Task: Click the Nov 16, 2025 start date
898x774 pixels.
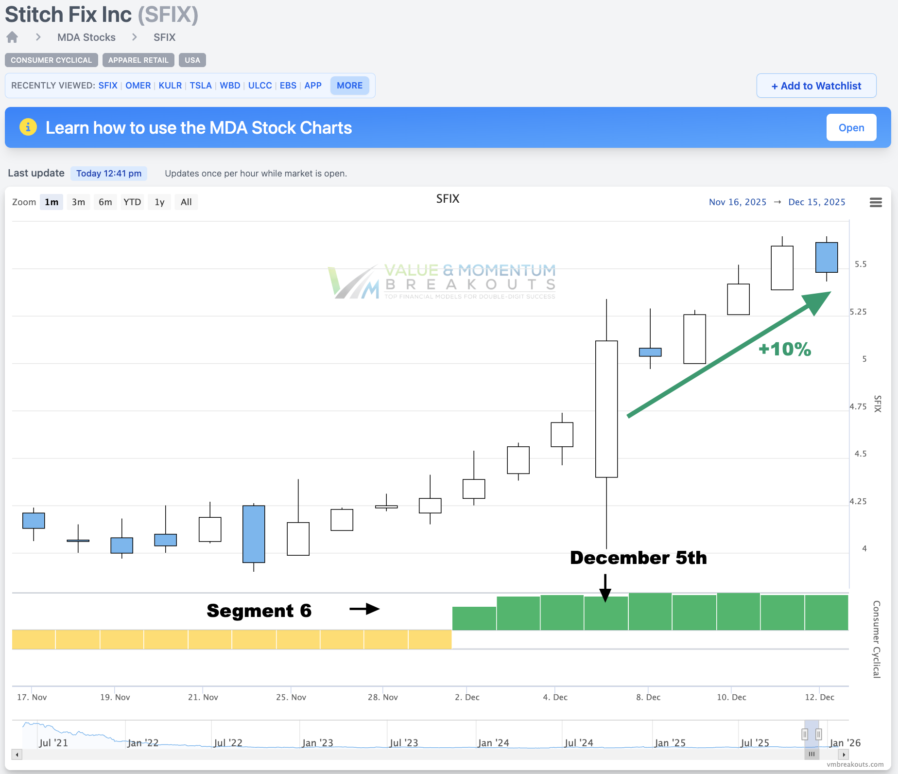Action: pos(737,202)
